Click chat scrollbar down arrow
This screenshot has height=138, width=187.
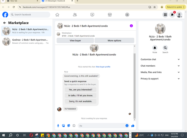click(135, 120)
